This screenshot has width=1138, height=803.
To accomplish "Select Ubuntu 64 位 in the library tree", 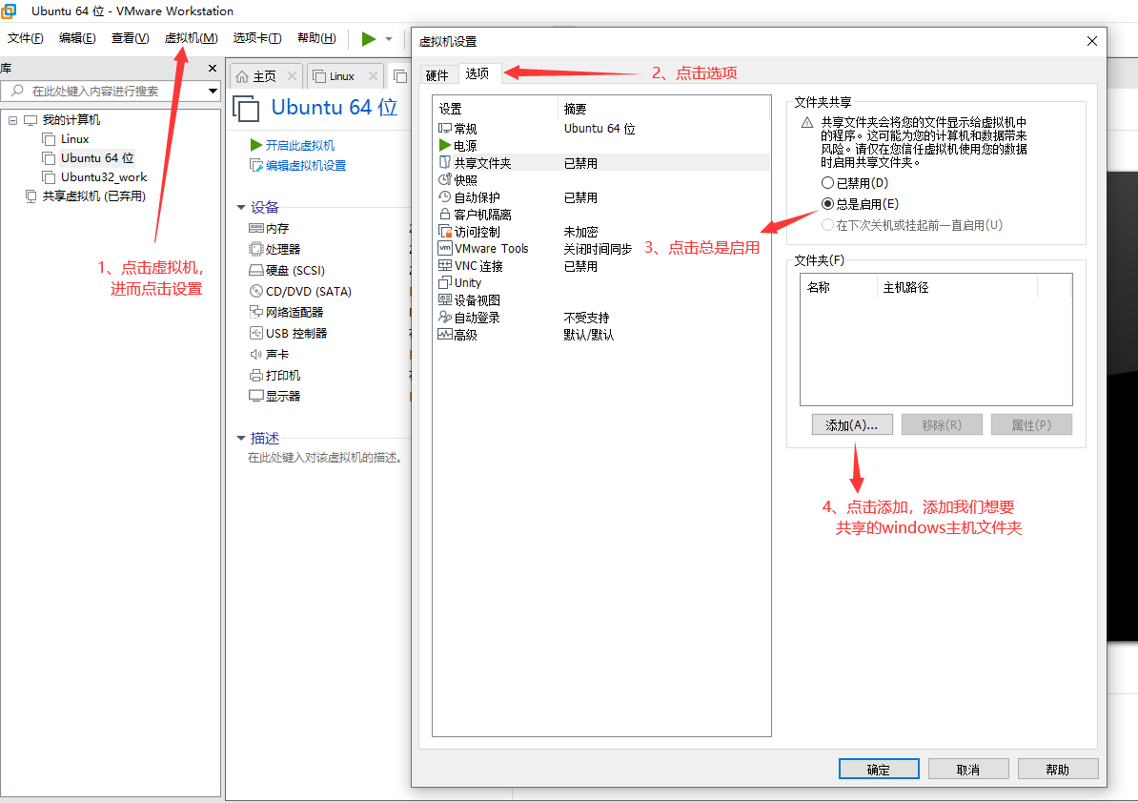I will pyautogui.click(x=96, y=157).
